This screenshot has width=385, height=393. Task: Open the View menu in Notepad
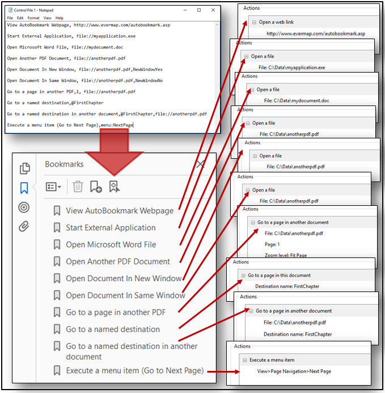tap(48, 18)
